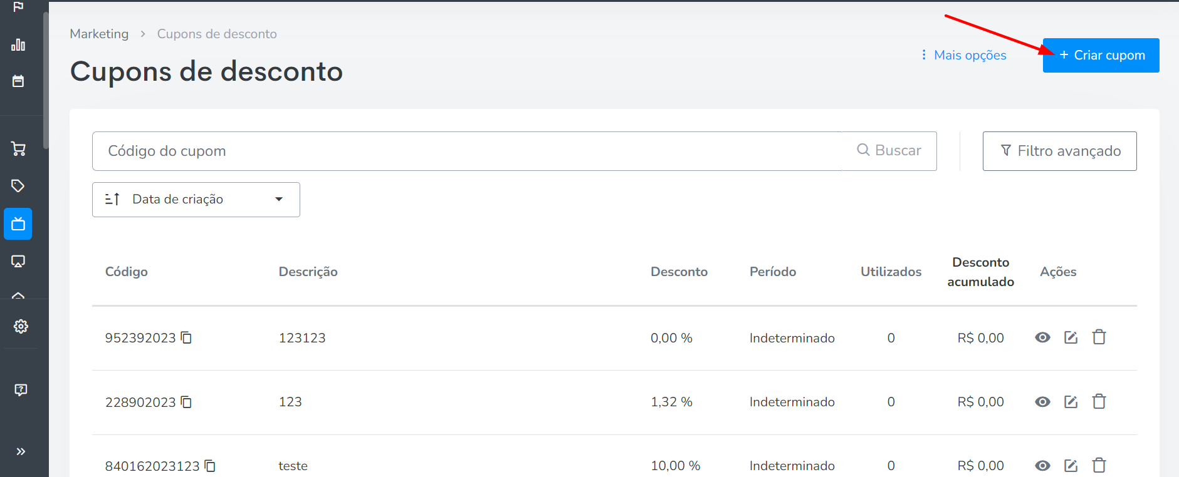1179x477 pixels.
Task: Open the products tag sidebar icon
Action: coord(18,186)
